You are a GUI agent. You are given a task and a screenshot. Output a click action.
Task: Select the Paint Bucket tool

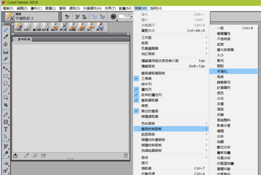tap(6, 44)
